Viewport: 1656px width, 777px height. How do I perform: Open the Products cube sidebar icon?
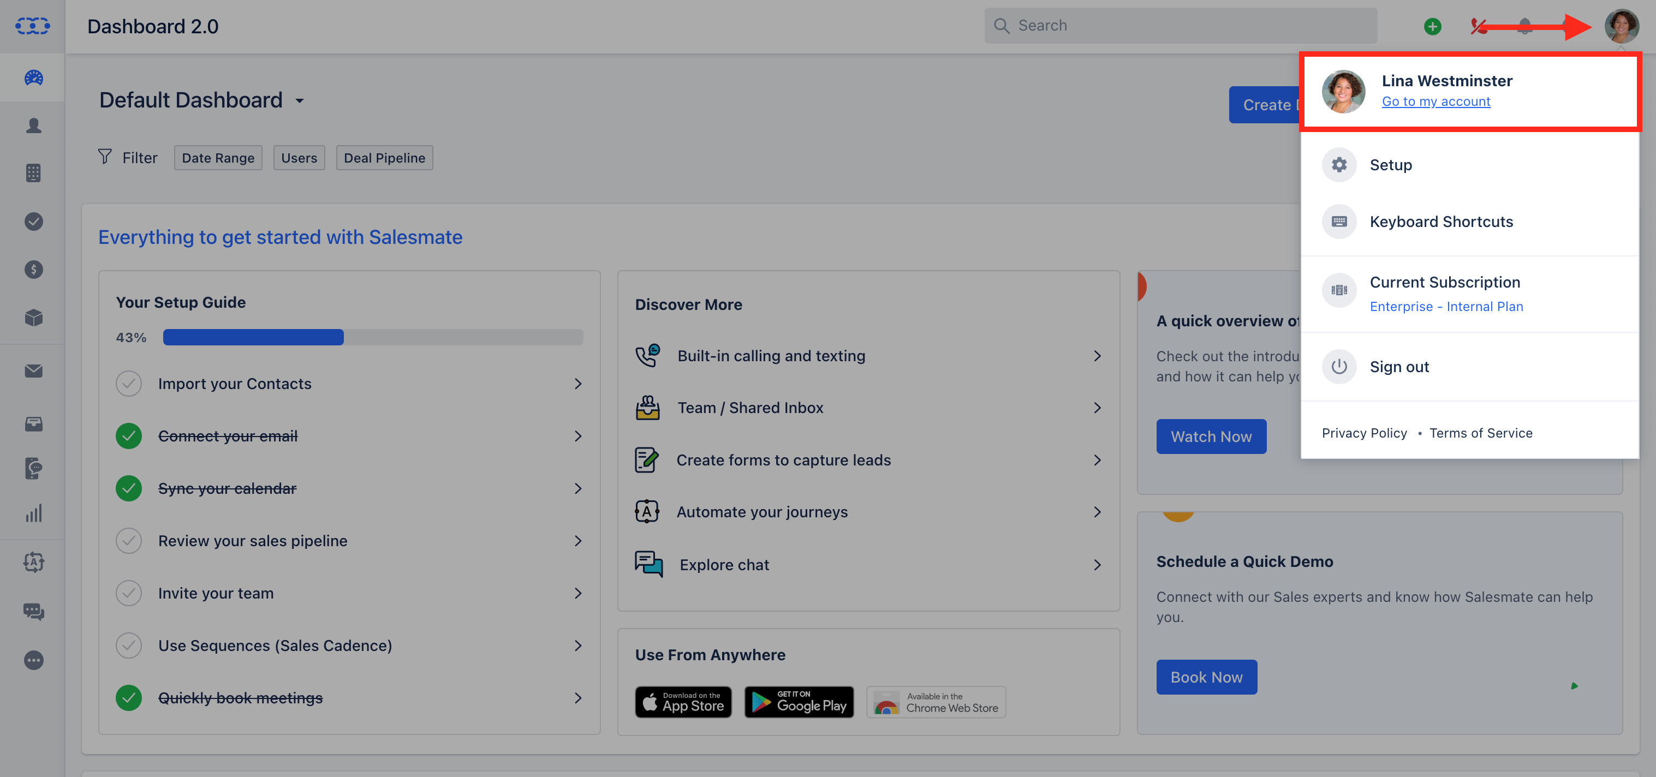point(33,318)
